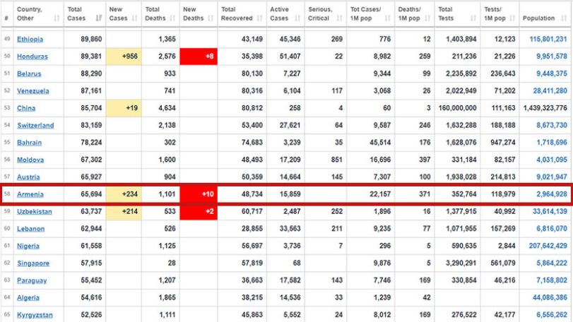Screen dimensions: 573x322
Task: Sort by Total Recovered sort icon
Action: pyautogui.click(x=259, y=18)
